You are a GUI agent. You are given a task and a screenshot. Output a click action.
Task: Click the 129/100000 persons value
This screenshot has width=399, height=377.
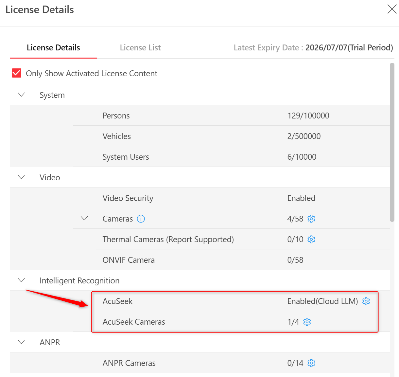point(308,116)
